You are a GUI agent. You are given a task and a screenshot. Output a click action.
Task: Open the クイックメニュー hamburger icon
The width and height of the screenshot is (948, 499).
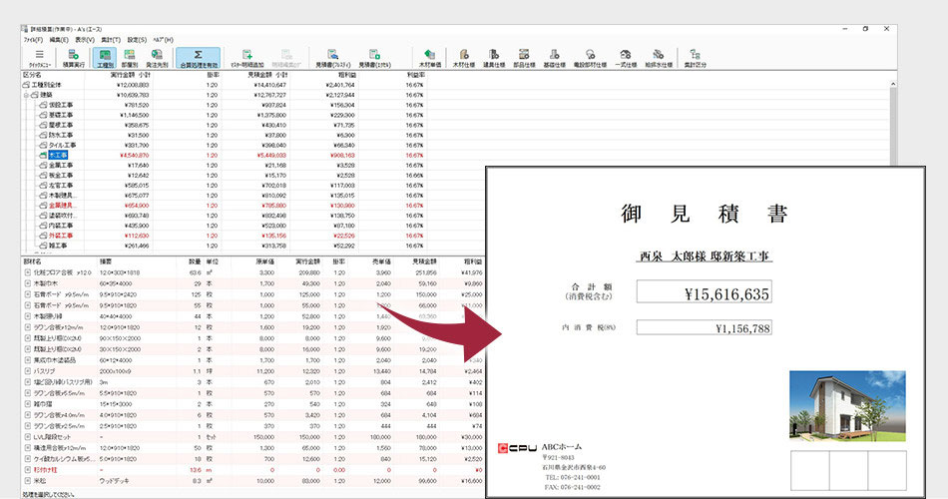[x=39, y=55]
